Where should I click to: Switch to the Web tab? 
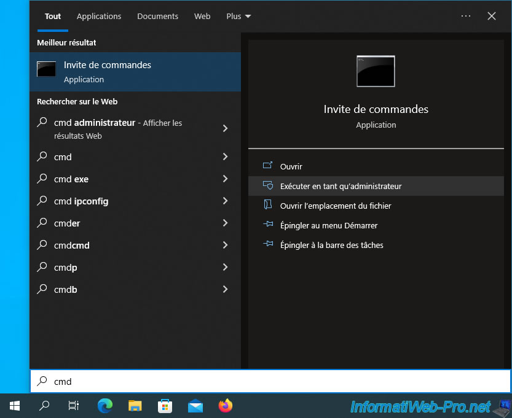[x=202, y=17]
